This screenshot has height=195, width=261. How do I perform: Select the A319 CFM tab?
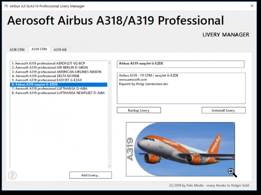tap(39, 49)
